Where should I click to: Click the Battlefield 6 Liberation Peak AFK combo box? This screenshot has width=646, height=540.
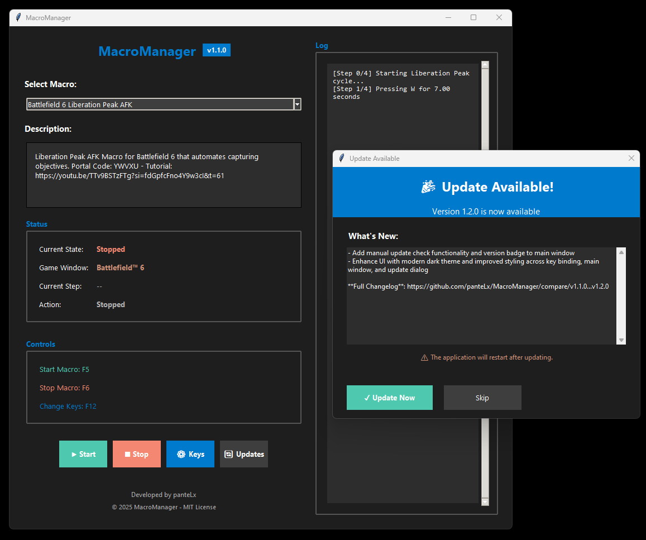tap(164, 104)
